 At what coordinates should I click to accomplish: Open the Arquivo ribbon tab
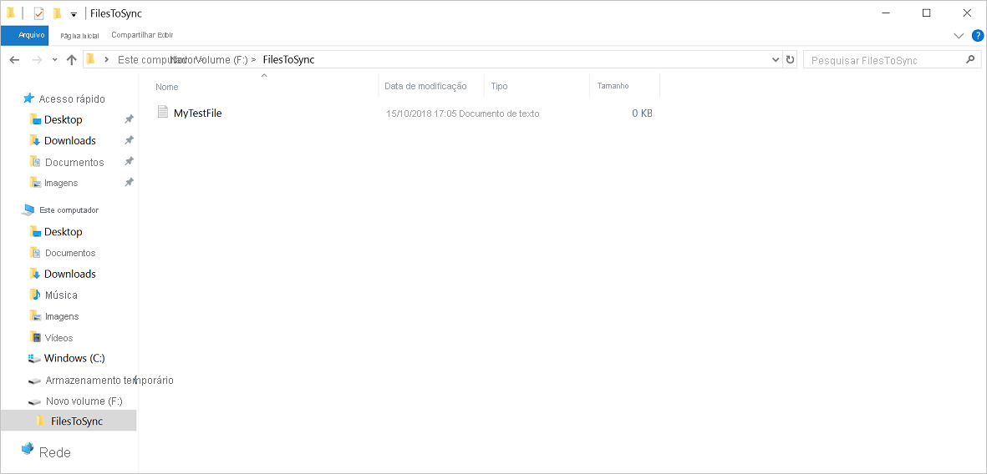pos(25,35)
